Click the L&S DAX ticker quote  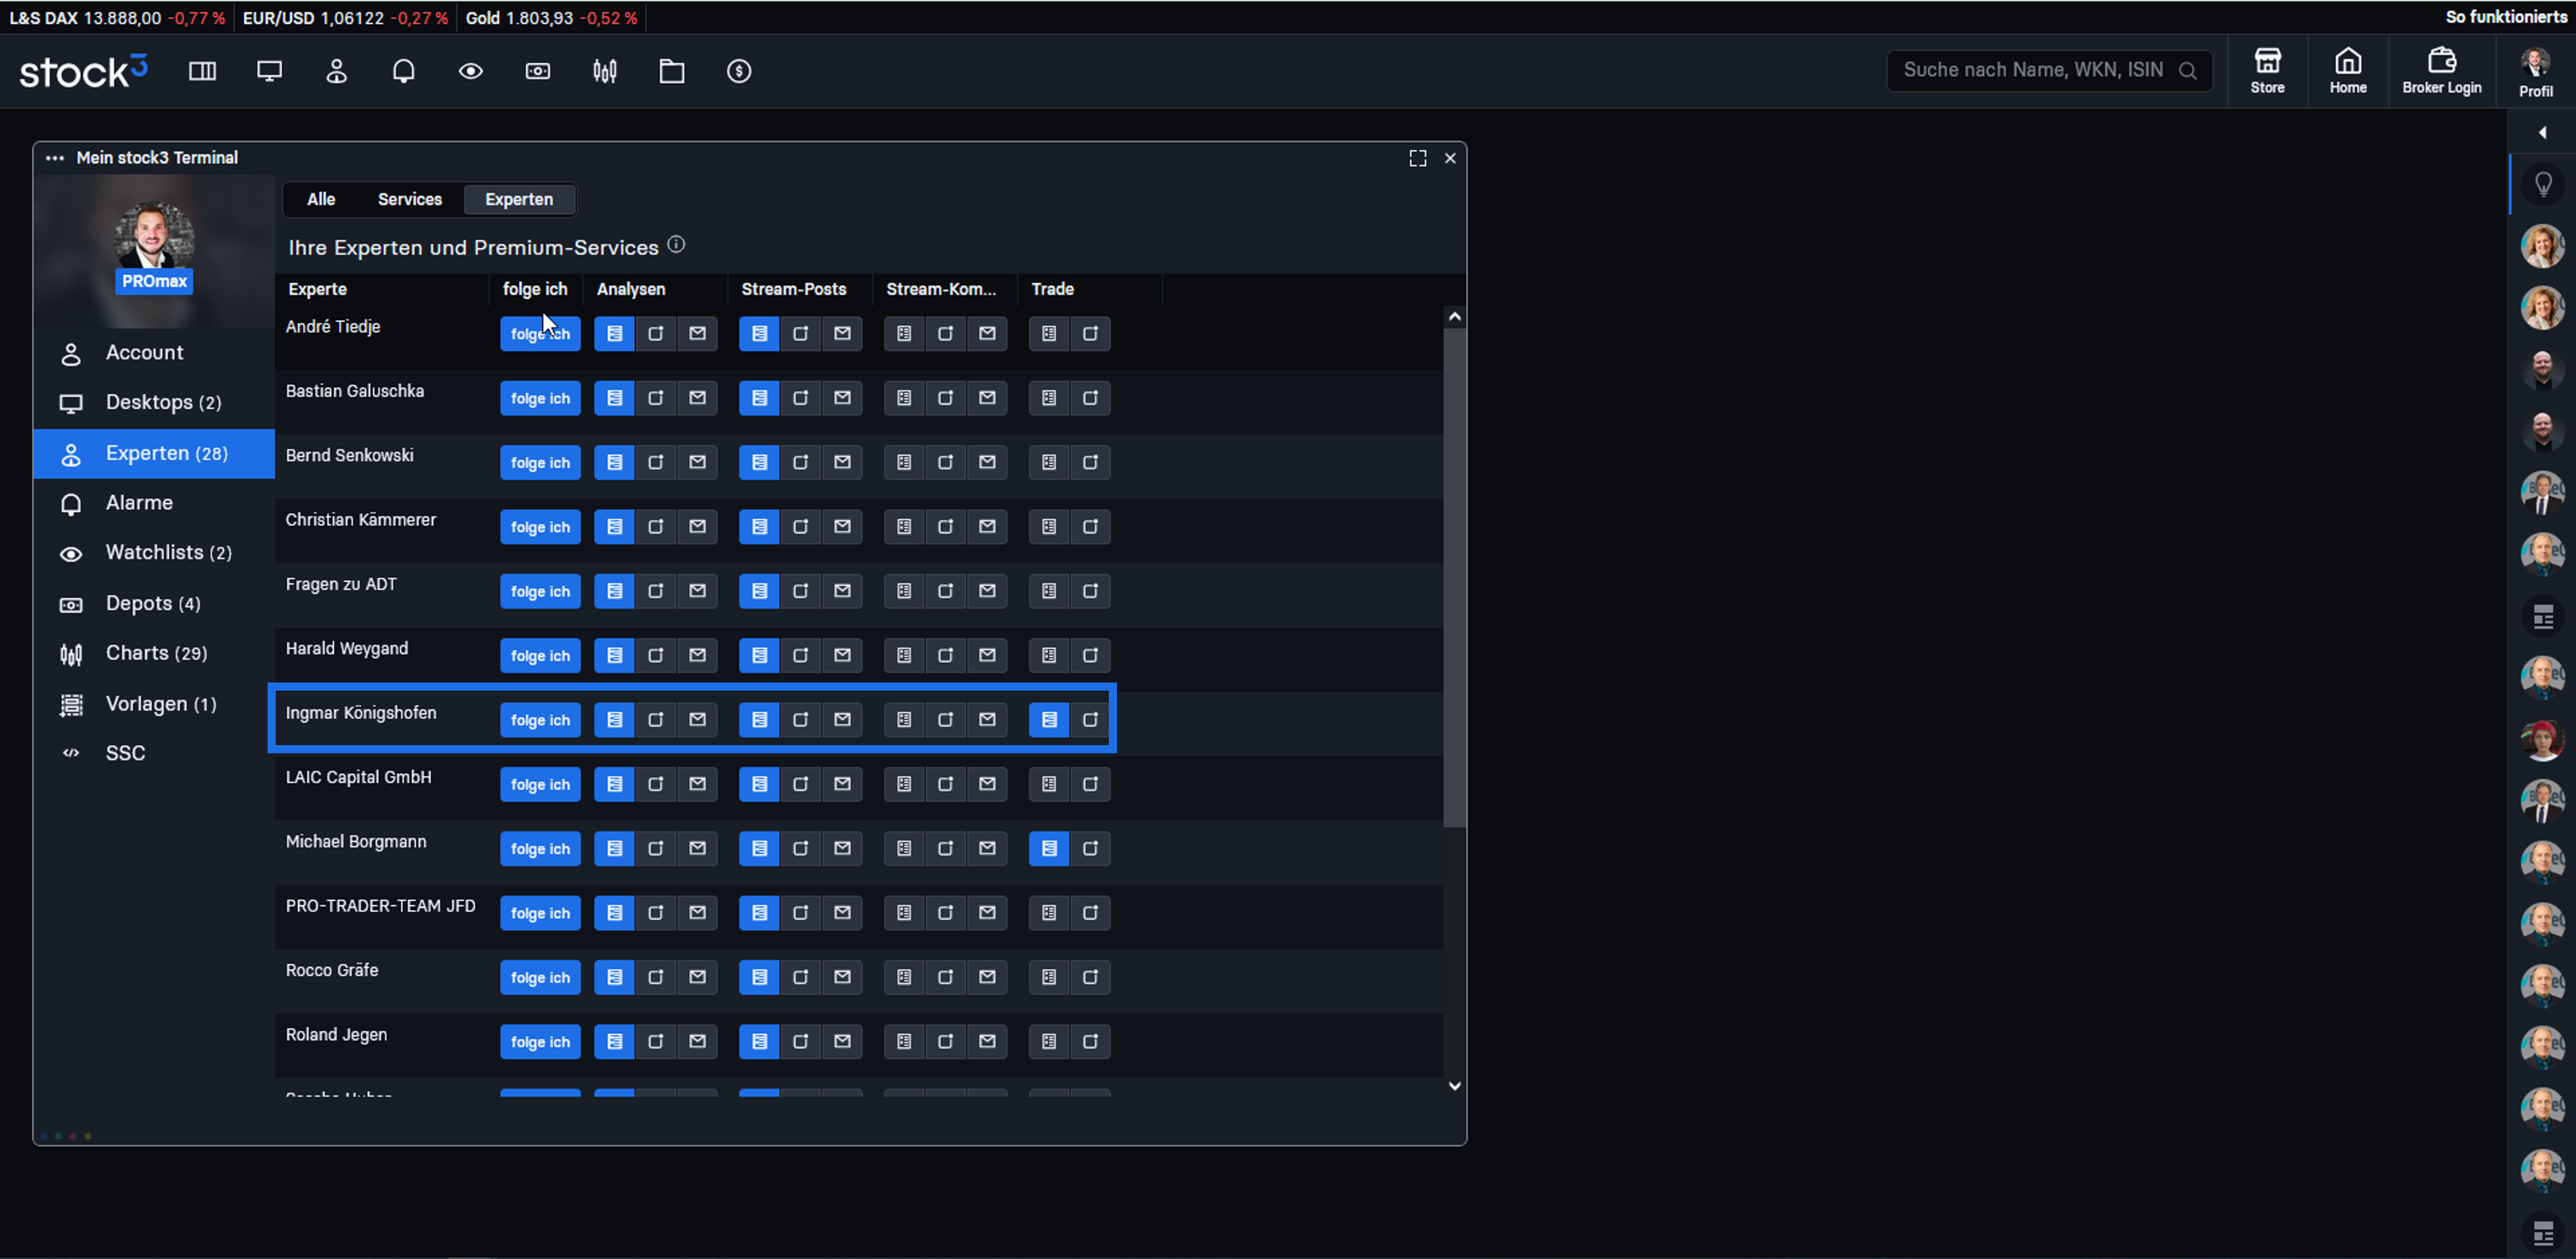click(x=117, y=18)
